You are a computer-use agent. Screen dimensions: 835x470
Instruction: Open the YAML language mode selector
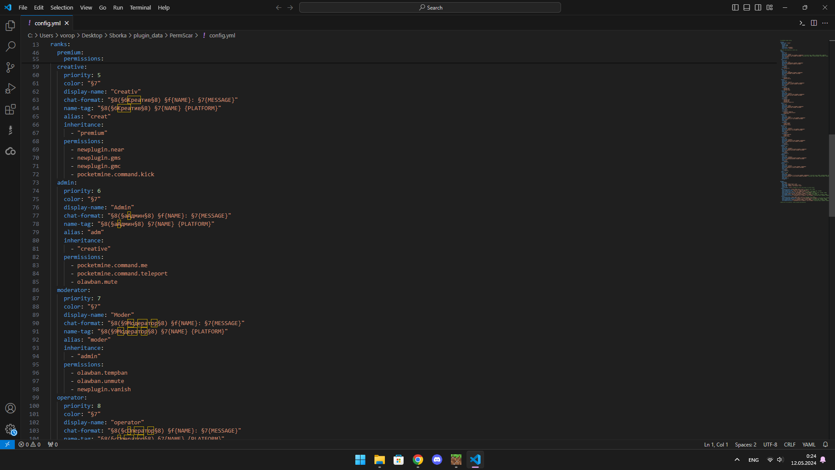pyautogui.click(x=808, y=444)
